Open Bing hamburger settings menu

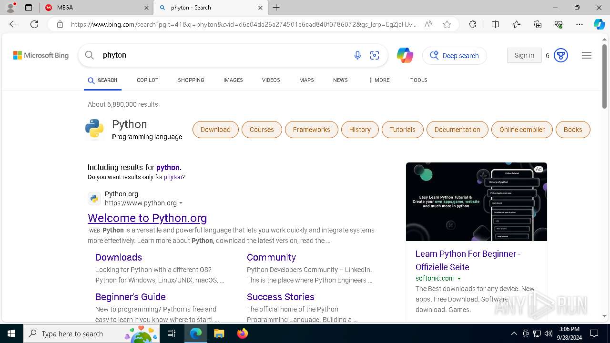tap(587, 55)
